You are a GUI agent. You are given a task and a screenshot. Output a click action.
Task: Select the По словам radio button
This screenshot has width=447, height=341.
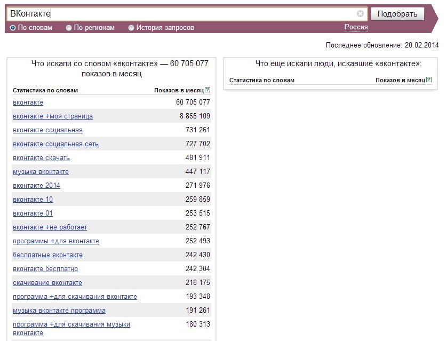click(13, 28)
